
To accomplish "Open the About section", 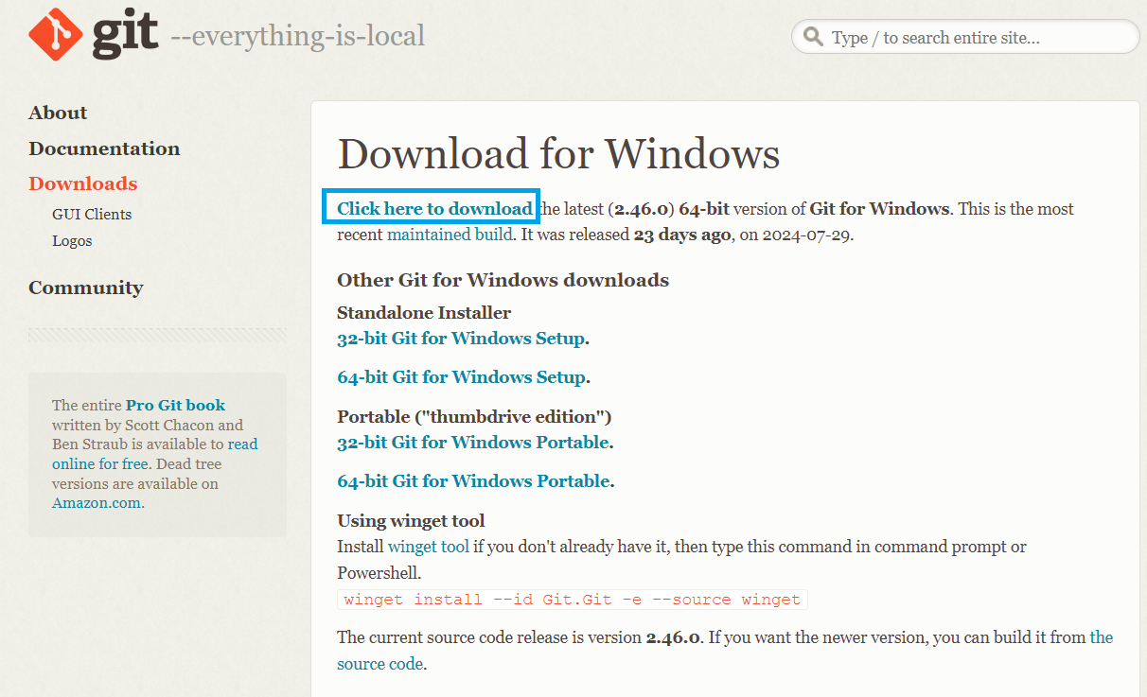I will [x=58, y=113].
